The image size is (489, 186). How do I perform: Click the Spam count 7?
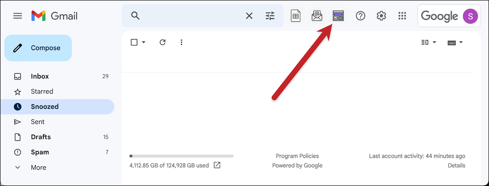click(107, 152)
